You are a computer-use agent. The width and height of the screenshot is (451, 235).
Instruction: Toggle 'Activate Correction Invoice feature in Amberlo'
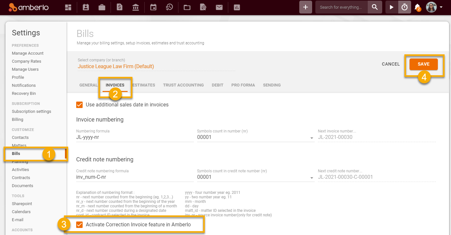(x=80, y=225)
